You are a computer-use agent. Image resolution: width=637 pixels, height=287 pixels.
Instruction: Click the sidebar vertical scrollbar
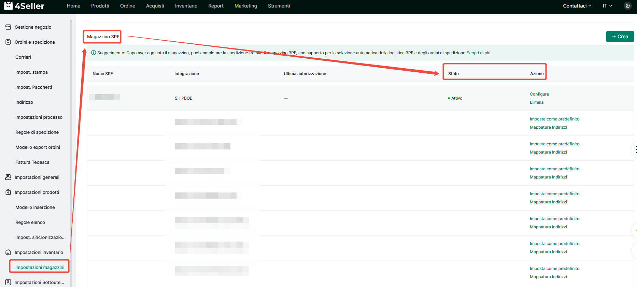pos(71,137)
